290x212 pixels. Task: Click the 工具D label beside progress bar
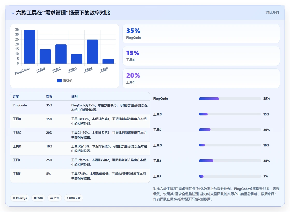[x=157, y=145]
